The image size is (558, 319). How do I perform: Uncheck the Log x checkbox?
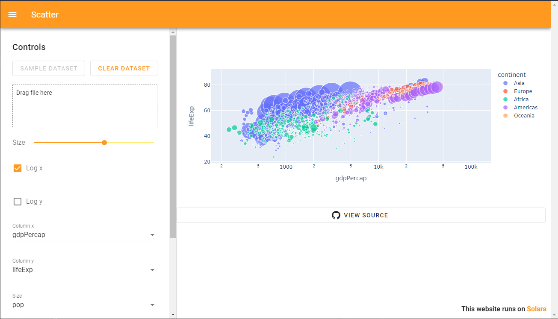pos(18,168)
